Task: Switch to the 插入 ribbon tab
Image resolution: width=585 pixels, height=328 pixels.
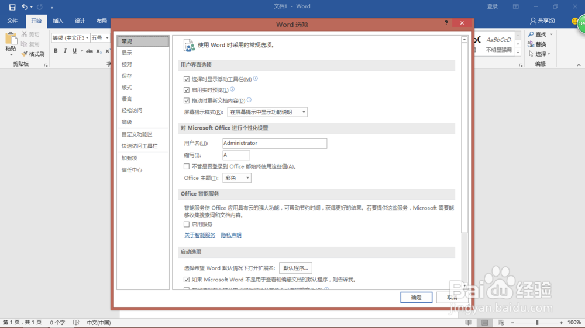Action: coord(58,21)
